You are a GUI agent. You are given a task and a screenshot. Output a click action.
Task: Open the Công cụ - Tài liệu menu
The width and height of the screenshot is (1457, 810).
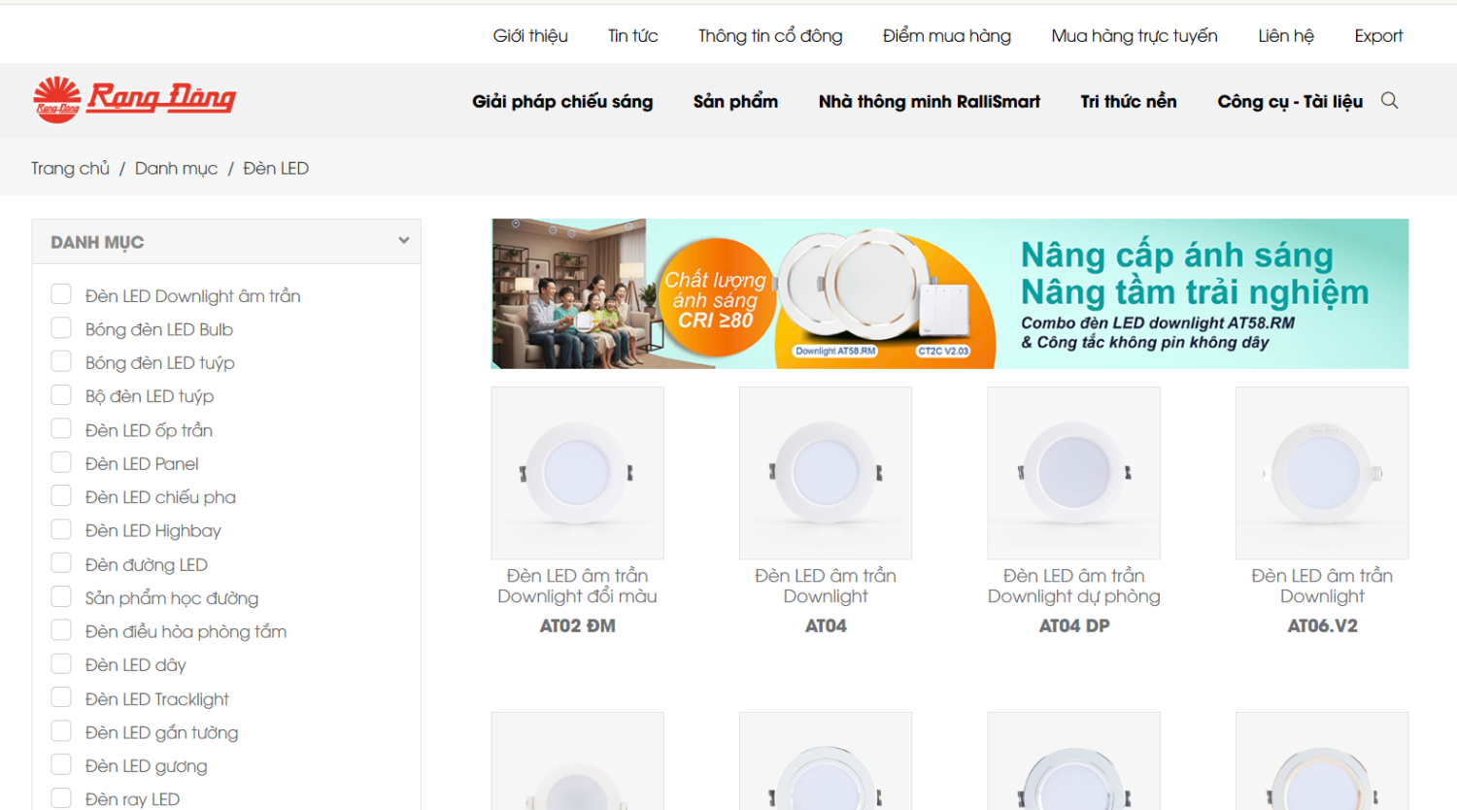coord(1289,101)
